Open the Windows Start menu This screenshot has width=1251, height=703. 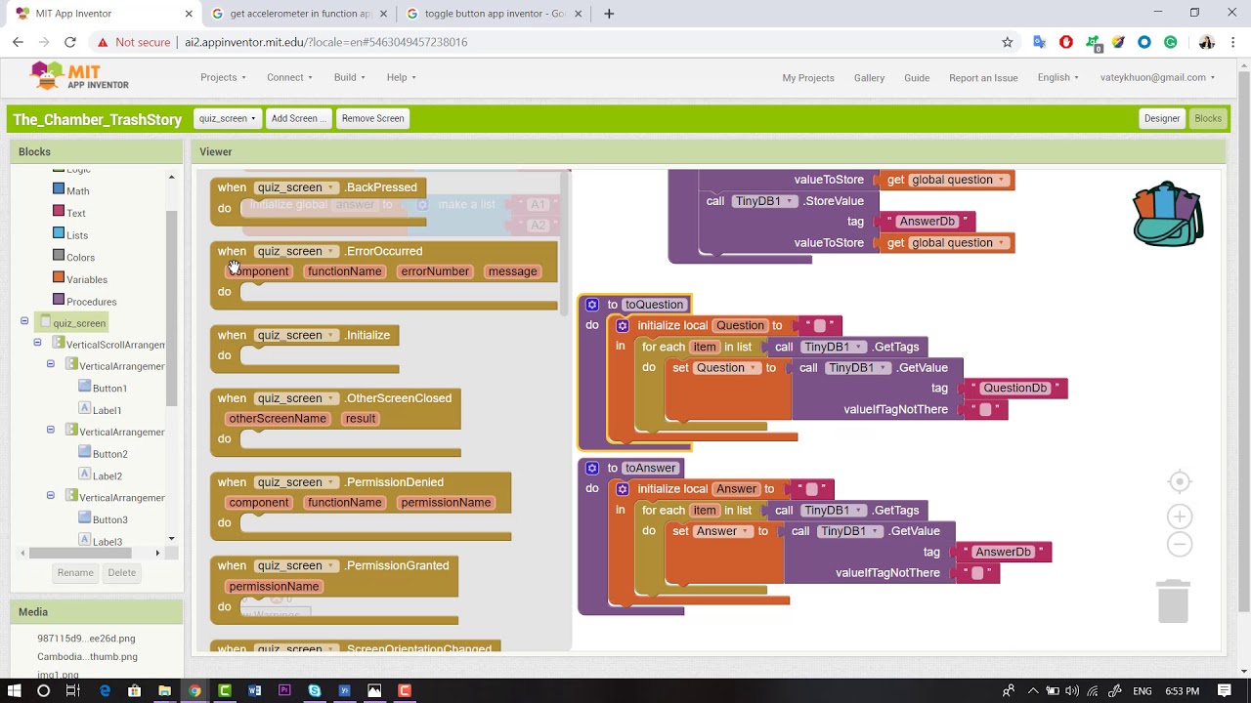pos(14,690)
